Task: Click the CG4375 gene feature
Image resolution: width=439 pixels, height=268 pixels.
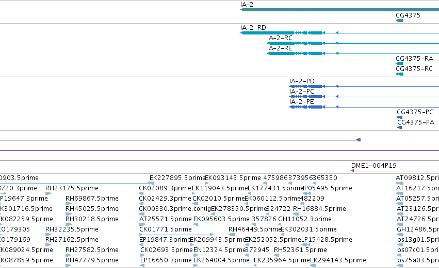Action: click(399, 21)
